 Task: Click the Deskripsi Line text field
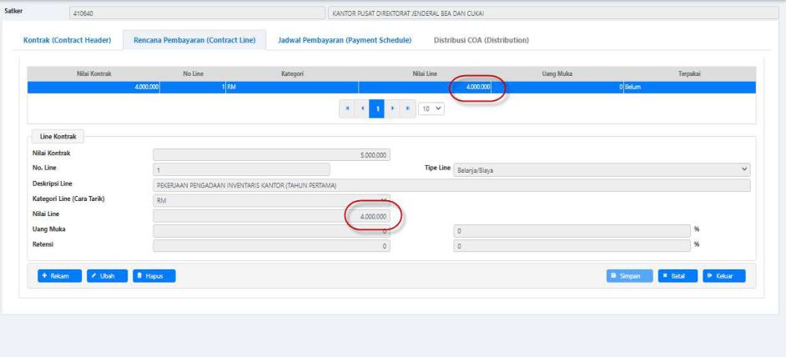click(x=451, y=185)
